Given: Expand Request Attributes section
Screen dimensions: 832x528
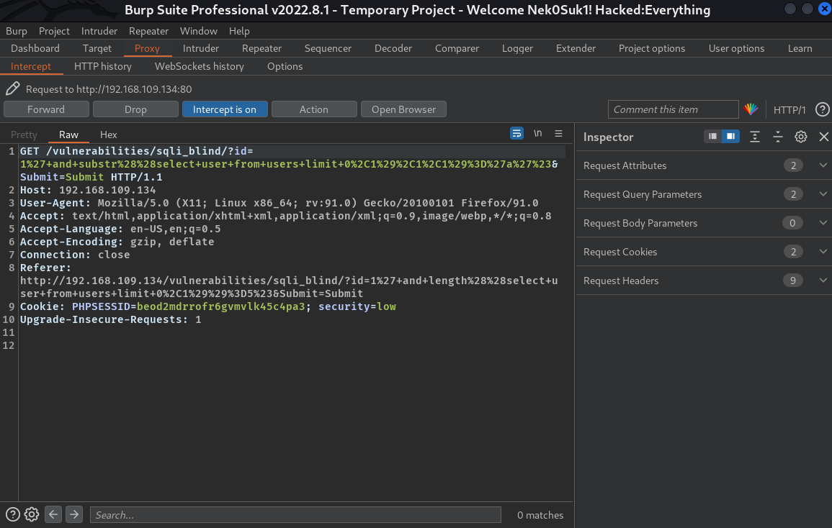Looking at the screenshot, I should [704, 165].
